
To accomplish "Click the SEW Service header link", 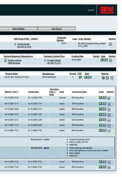I will pos(26,39).
